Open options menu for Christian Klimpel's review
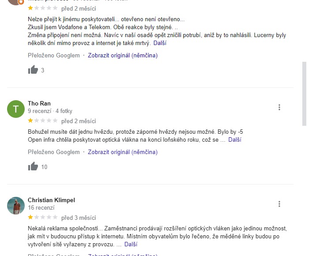The width and height of the screenshot is (316, 256). pyautogui.click(x=279, y=204)
